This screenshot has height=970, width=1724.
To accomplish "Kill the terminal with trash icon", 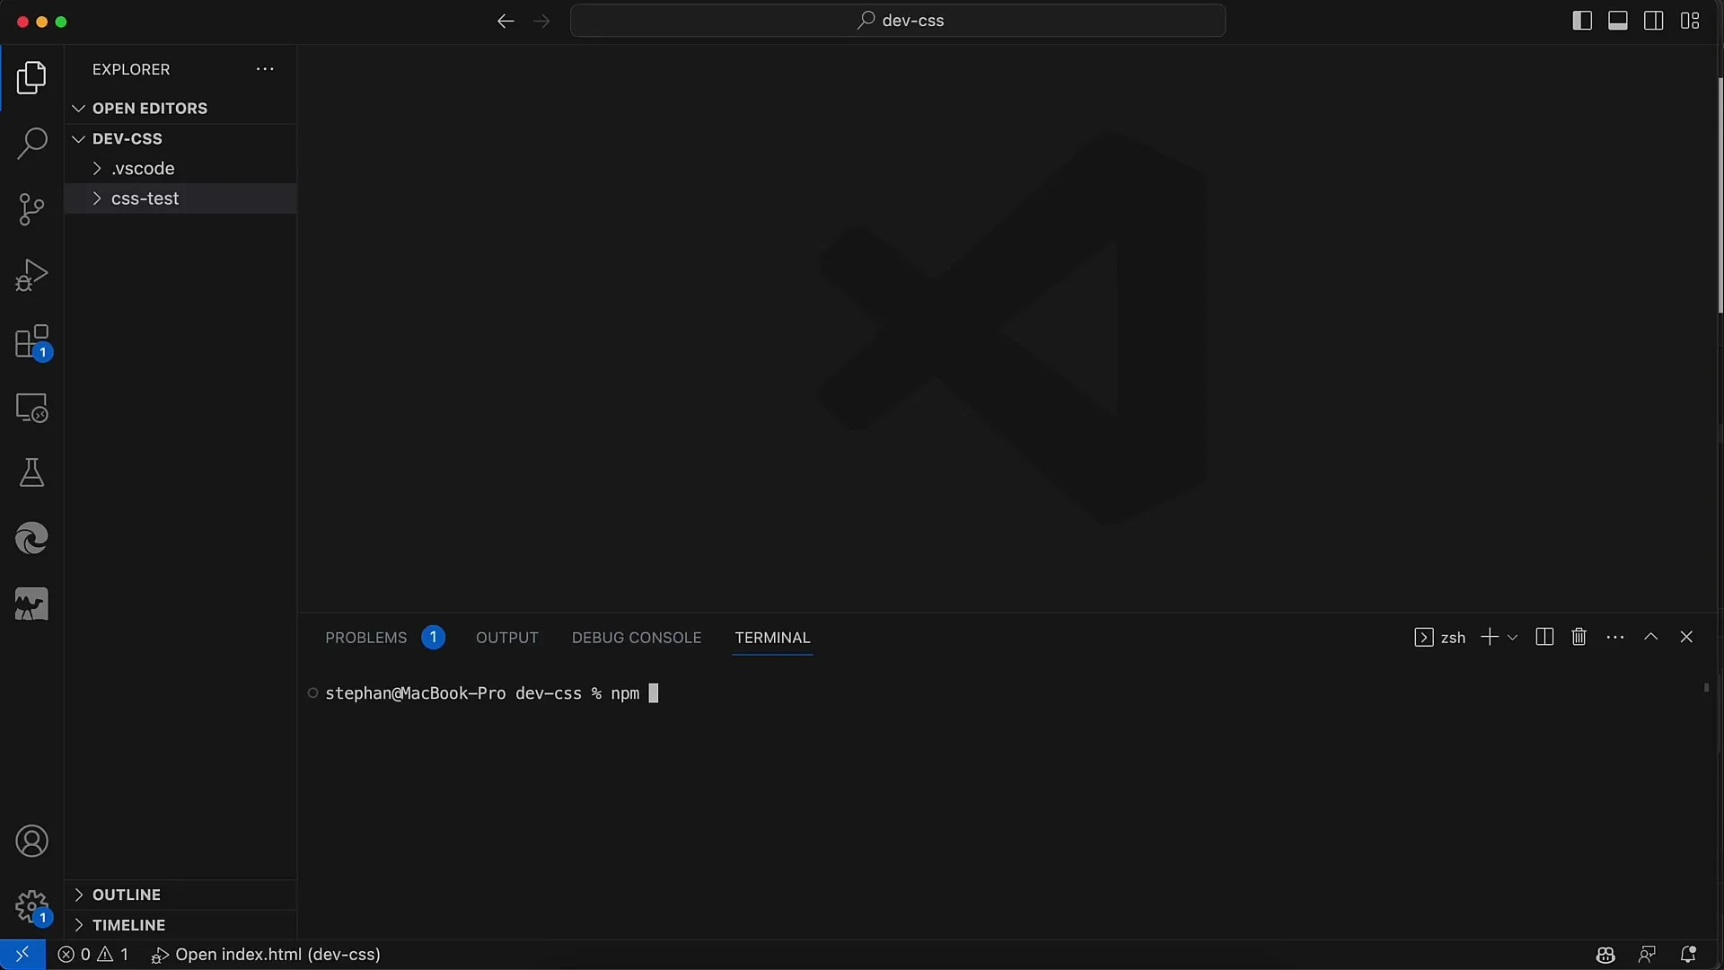I will (1579, 637).
